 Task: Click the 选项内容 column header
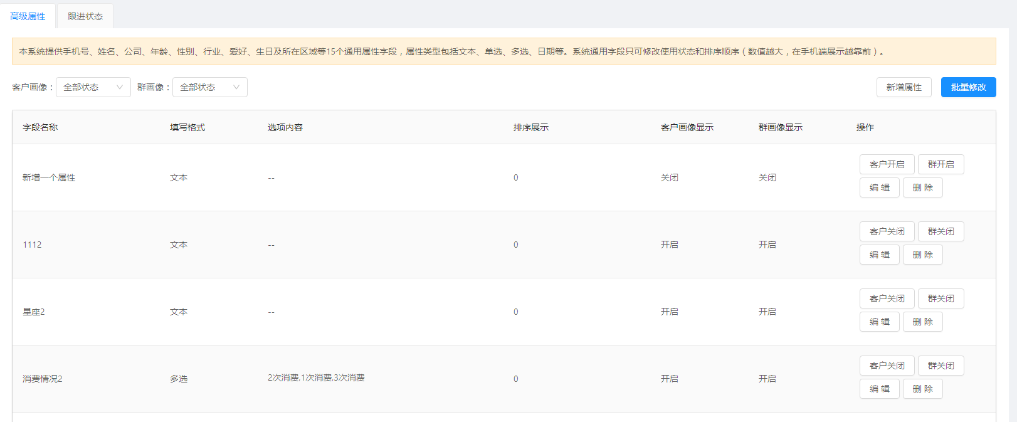click(x=285, y=127)
